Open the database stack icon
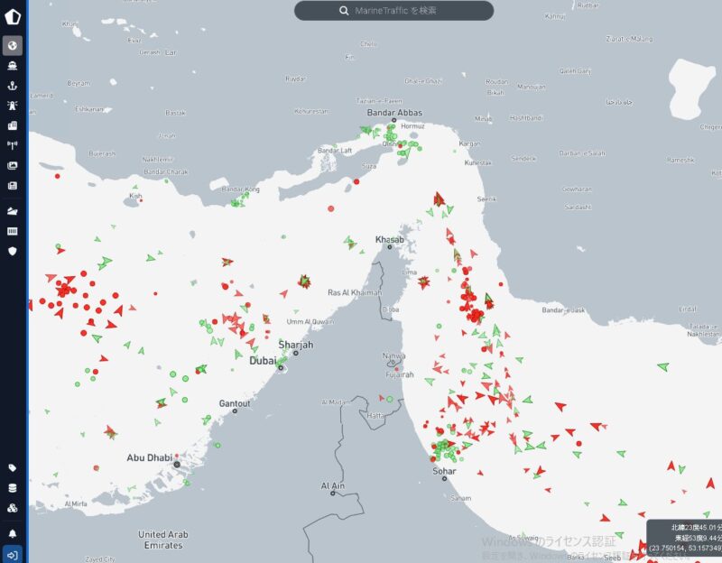This screenshot has height=563, width=722. [x=13, y=488]
